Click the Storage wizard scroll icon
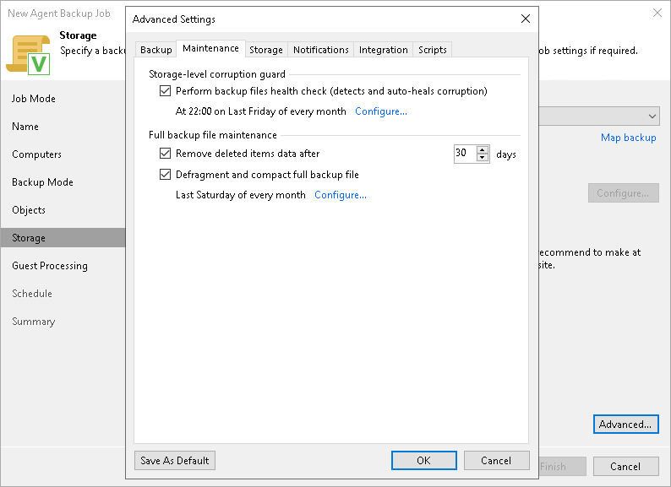The image size is (671, 487). click(28, 55)
